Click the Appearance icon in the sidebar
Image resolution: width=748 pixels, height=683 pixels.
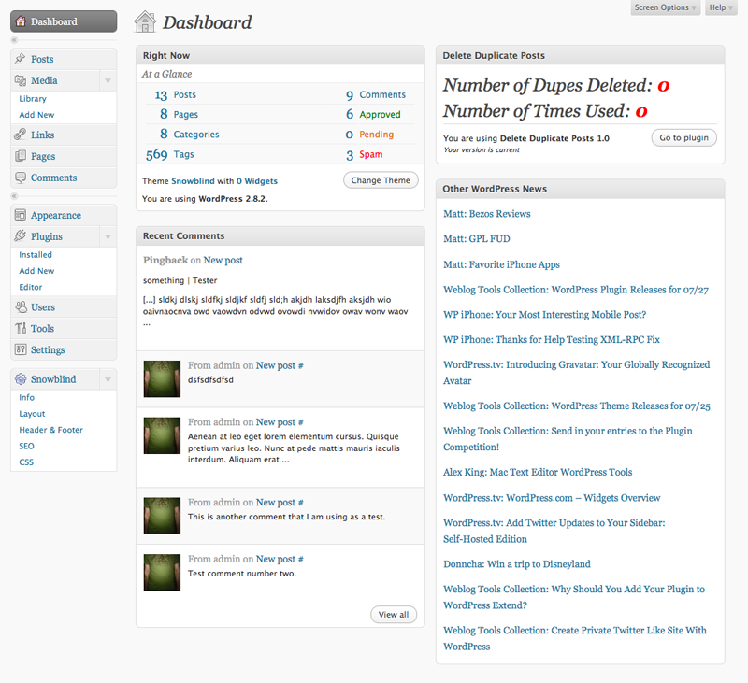coord(20,215)
